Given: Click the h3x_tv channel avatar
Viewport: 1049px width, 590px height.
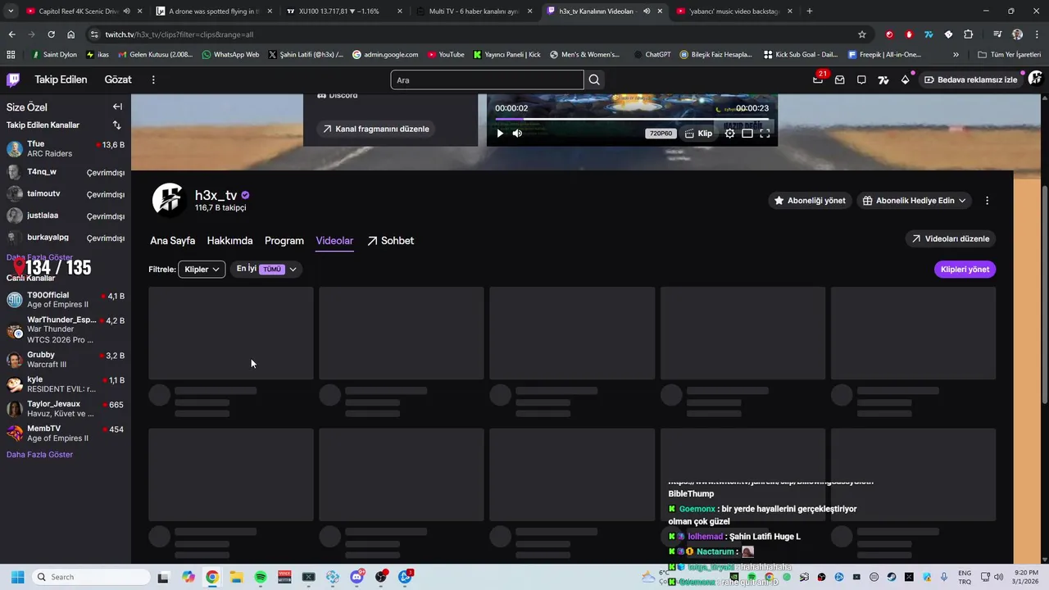Looking at the screenshot, I should (169, 200).
